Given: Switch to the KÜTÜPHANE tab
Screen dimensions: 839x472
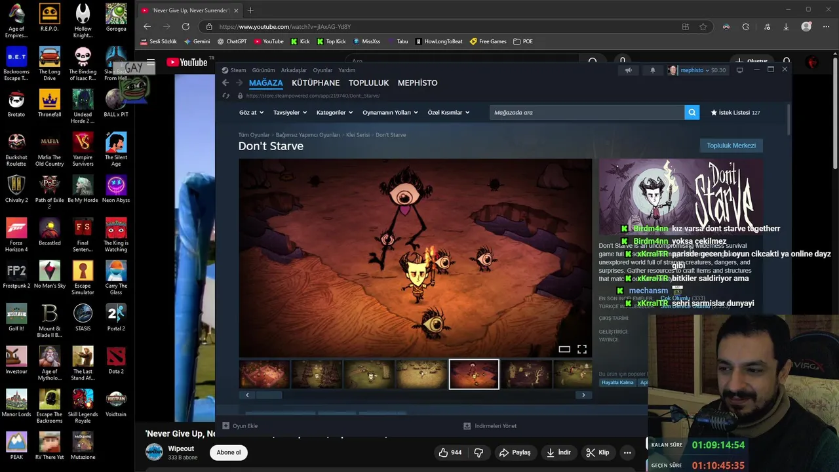Looking at the screenshot, I should 315,83.
